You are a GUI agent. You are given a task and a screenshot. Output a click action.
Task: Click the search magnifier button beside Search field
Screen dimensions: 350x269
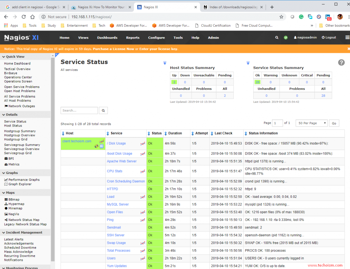click(103, 110)
